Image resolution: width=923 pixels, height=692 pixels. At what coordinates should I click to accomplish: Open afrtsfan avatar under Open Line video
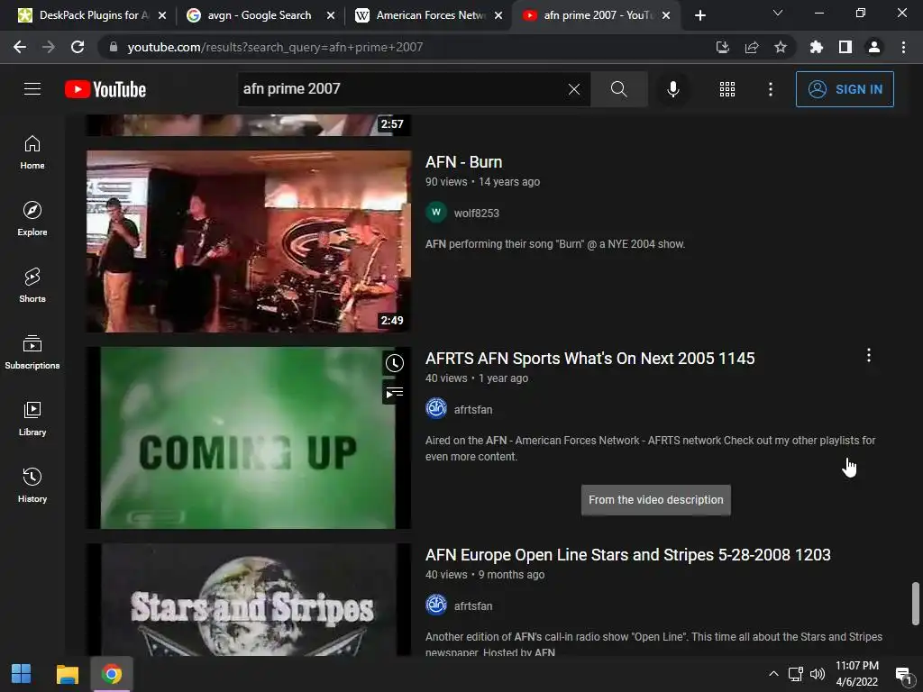click(436, 605)
